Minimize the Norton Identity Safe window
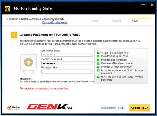 (143, 5)
